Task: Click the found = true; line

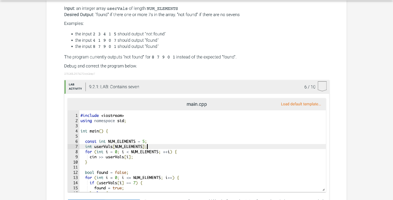Action: 109,188
